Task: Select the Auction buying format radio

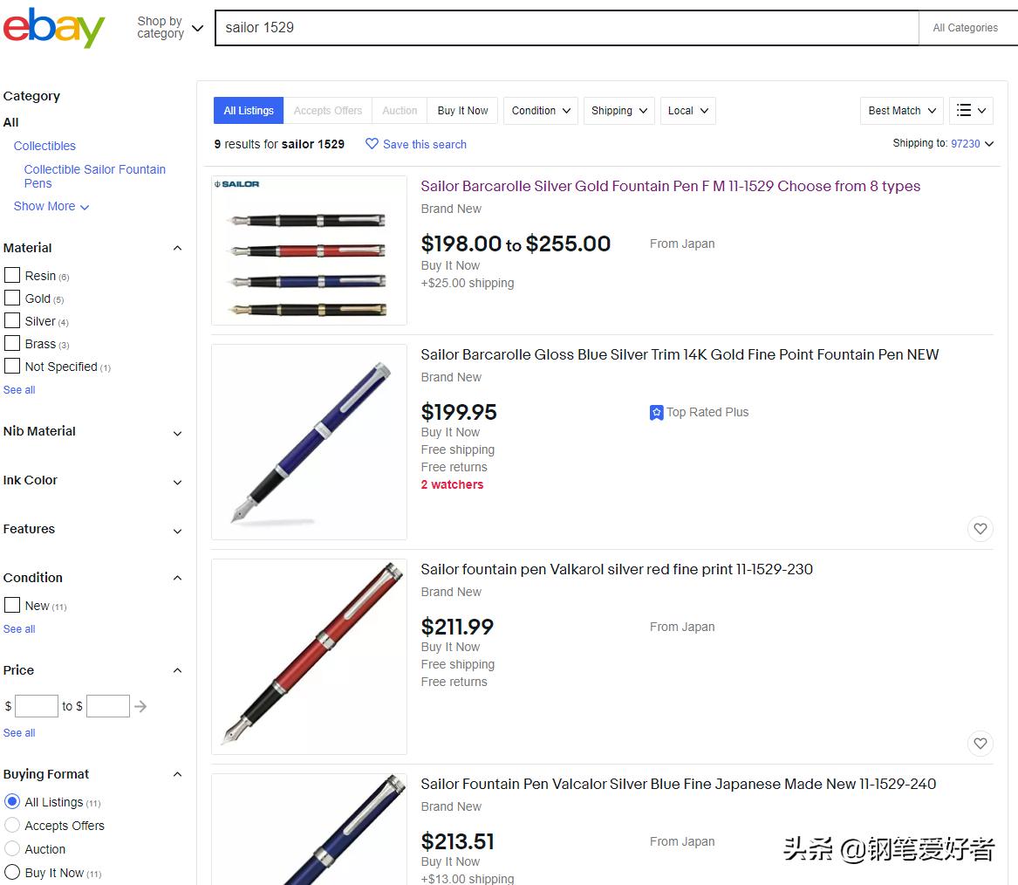Action: [x=12, y=848]
